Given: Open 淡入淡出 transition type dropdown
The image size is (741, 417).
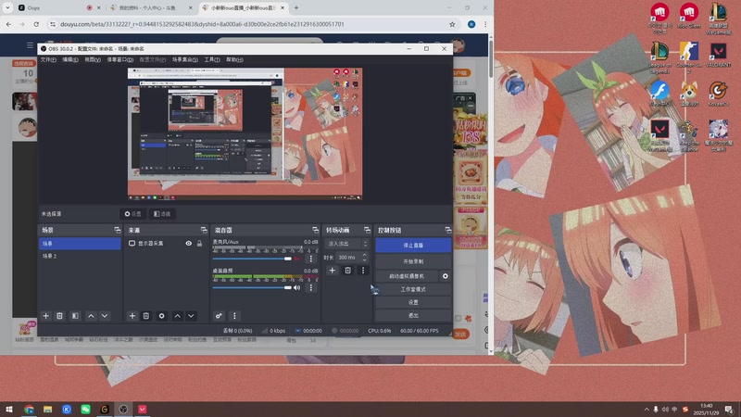Looking at the screenshot, I should pyautogui.click(x=346, y=244).
